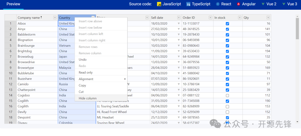Viewport: 301px width, 136px height.
Task: Click the vertical scrollbar thumb
Action: (x=297, y=29)
